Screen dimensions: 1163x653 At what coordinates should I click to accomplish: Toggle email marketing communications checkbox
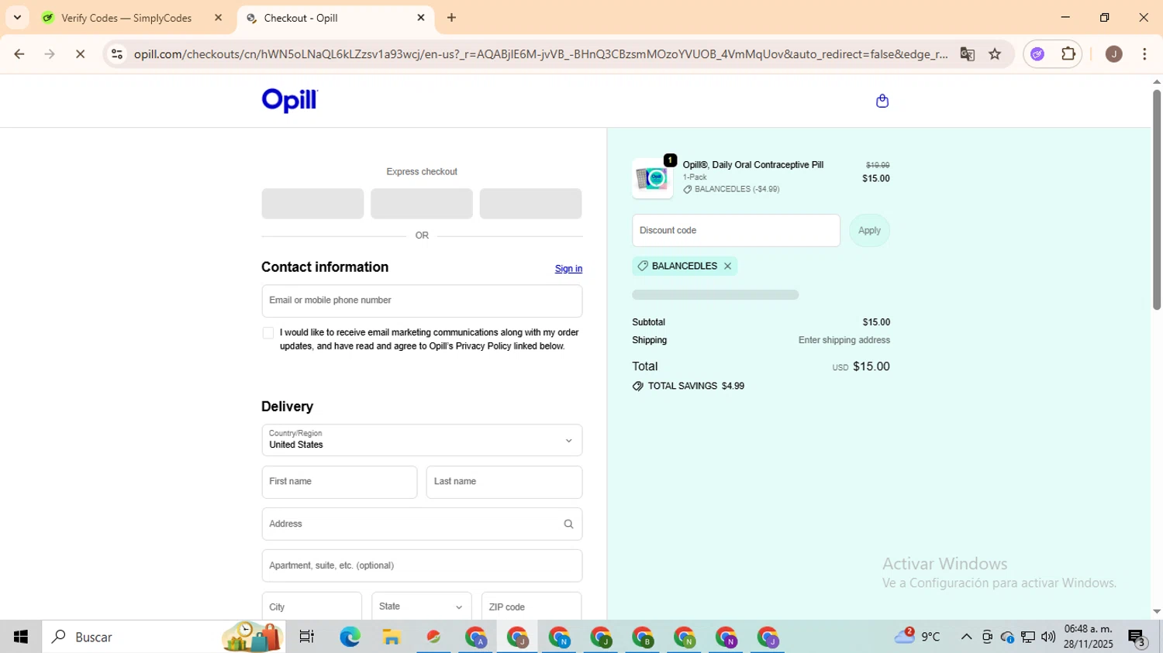[268, 333]
